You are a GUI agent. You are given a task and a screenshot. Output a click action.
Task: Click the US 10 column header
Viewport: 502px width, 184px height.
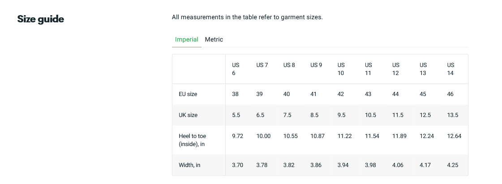coord(341,69)
